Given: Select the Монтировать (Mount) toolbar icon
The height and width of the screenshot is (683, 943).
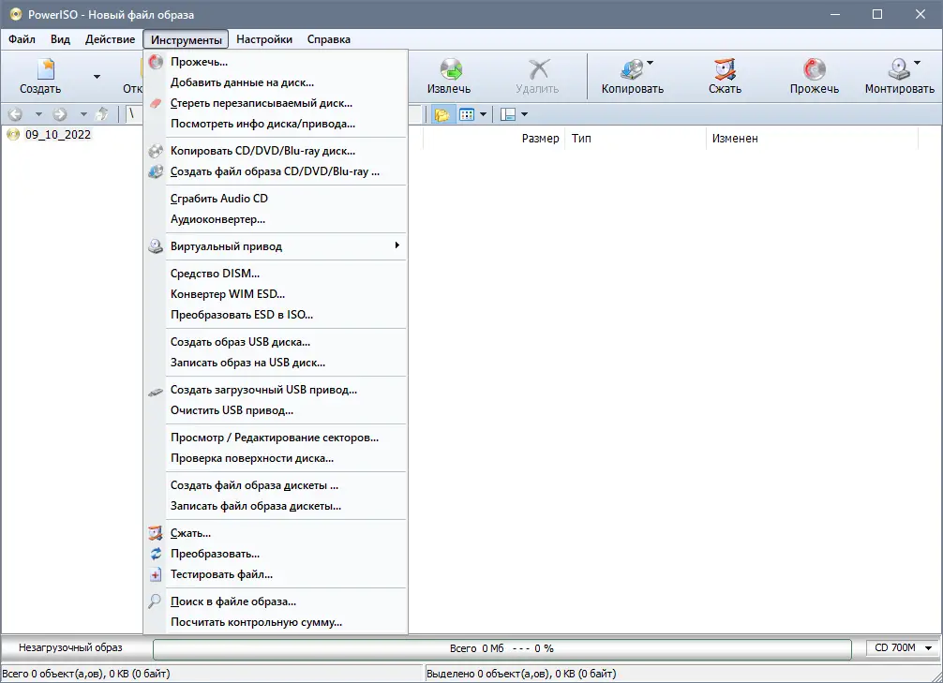Looking at the screenshot, I should pos(897,75).
